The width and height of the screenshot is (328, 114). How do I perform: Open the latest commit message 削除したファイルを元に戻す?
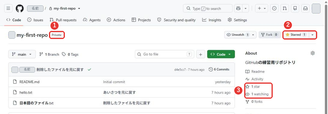pyautogui.click(x=60, y=70)
